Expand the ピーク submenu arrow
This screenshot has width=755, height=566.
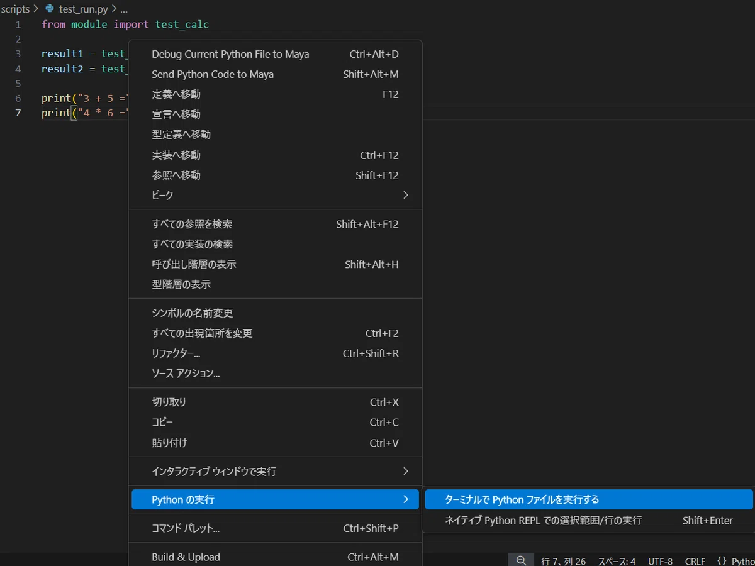click(406, 195)
